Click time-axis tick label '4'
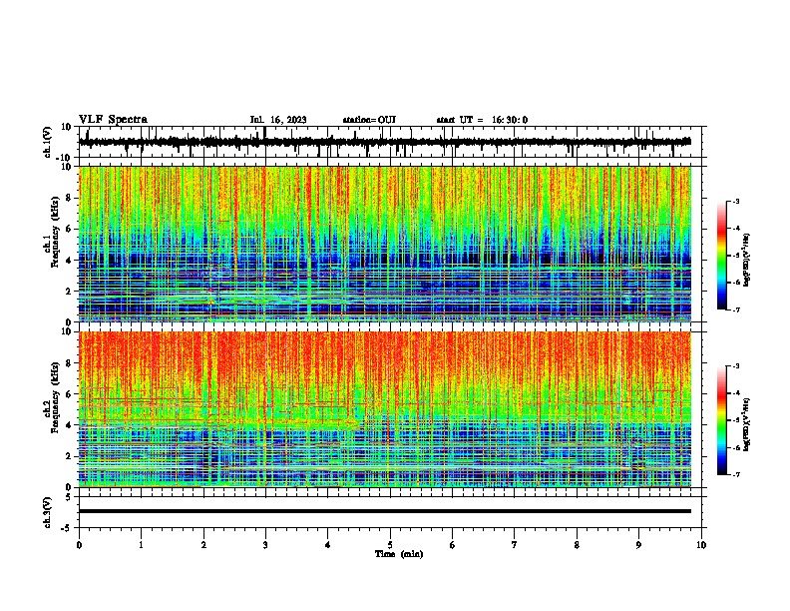 [x=328, y=545]
